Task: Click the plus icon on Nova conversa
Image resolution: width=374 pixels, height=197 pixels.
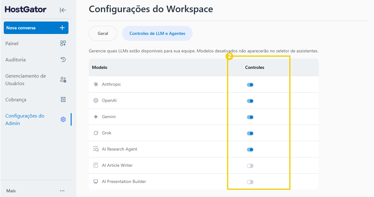Action: pos(62,28)
